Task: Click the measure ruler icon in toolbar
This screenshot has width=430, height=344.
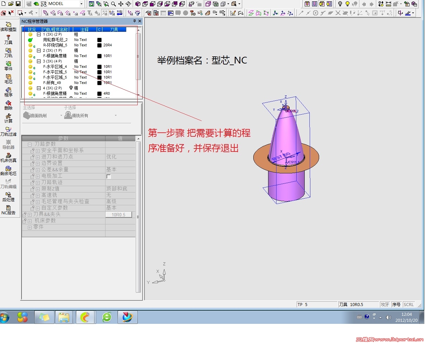Action: click(388, 4)
